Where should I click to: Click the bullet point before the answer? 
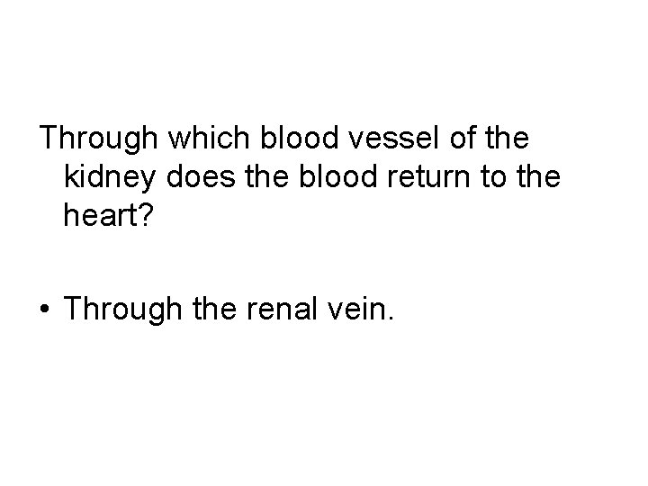click(45, 309)
